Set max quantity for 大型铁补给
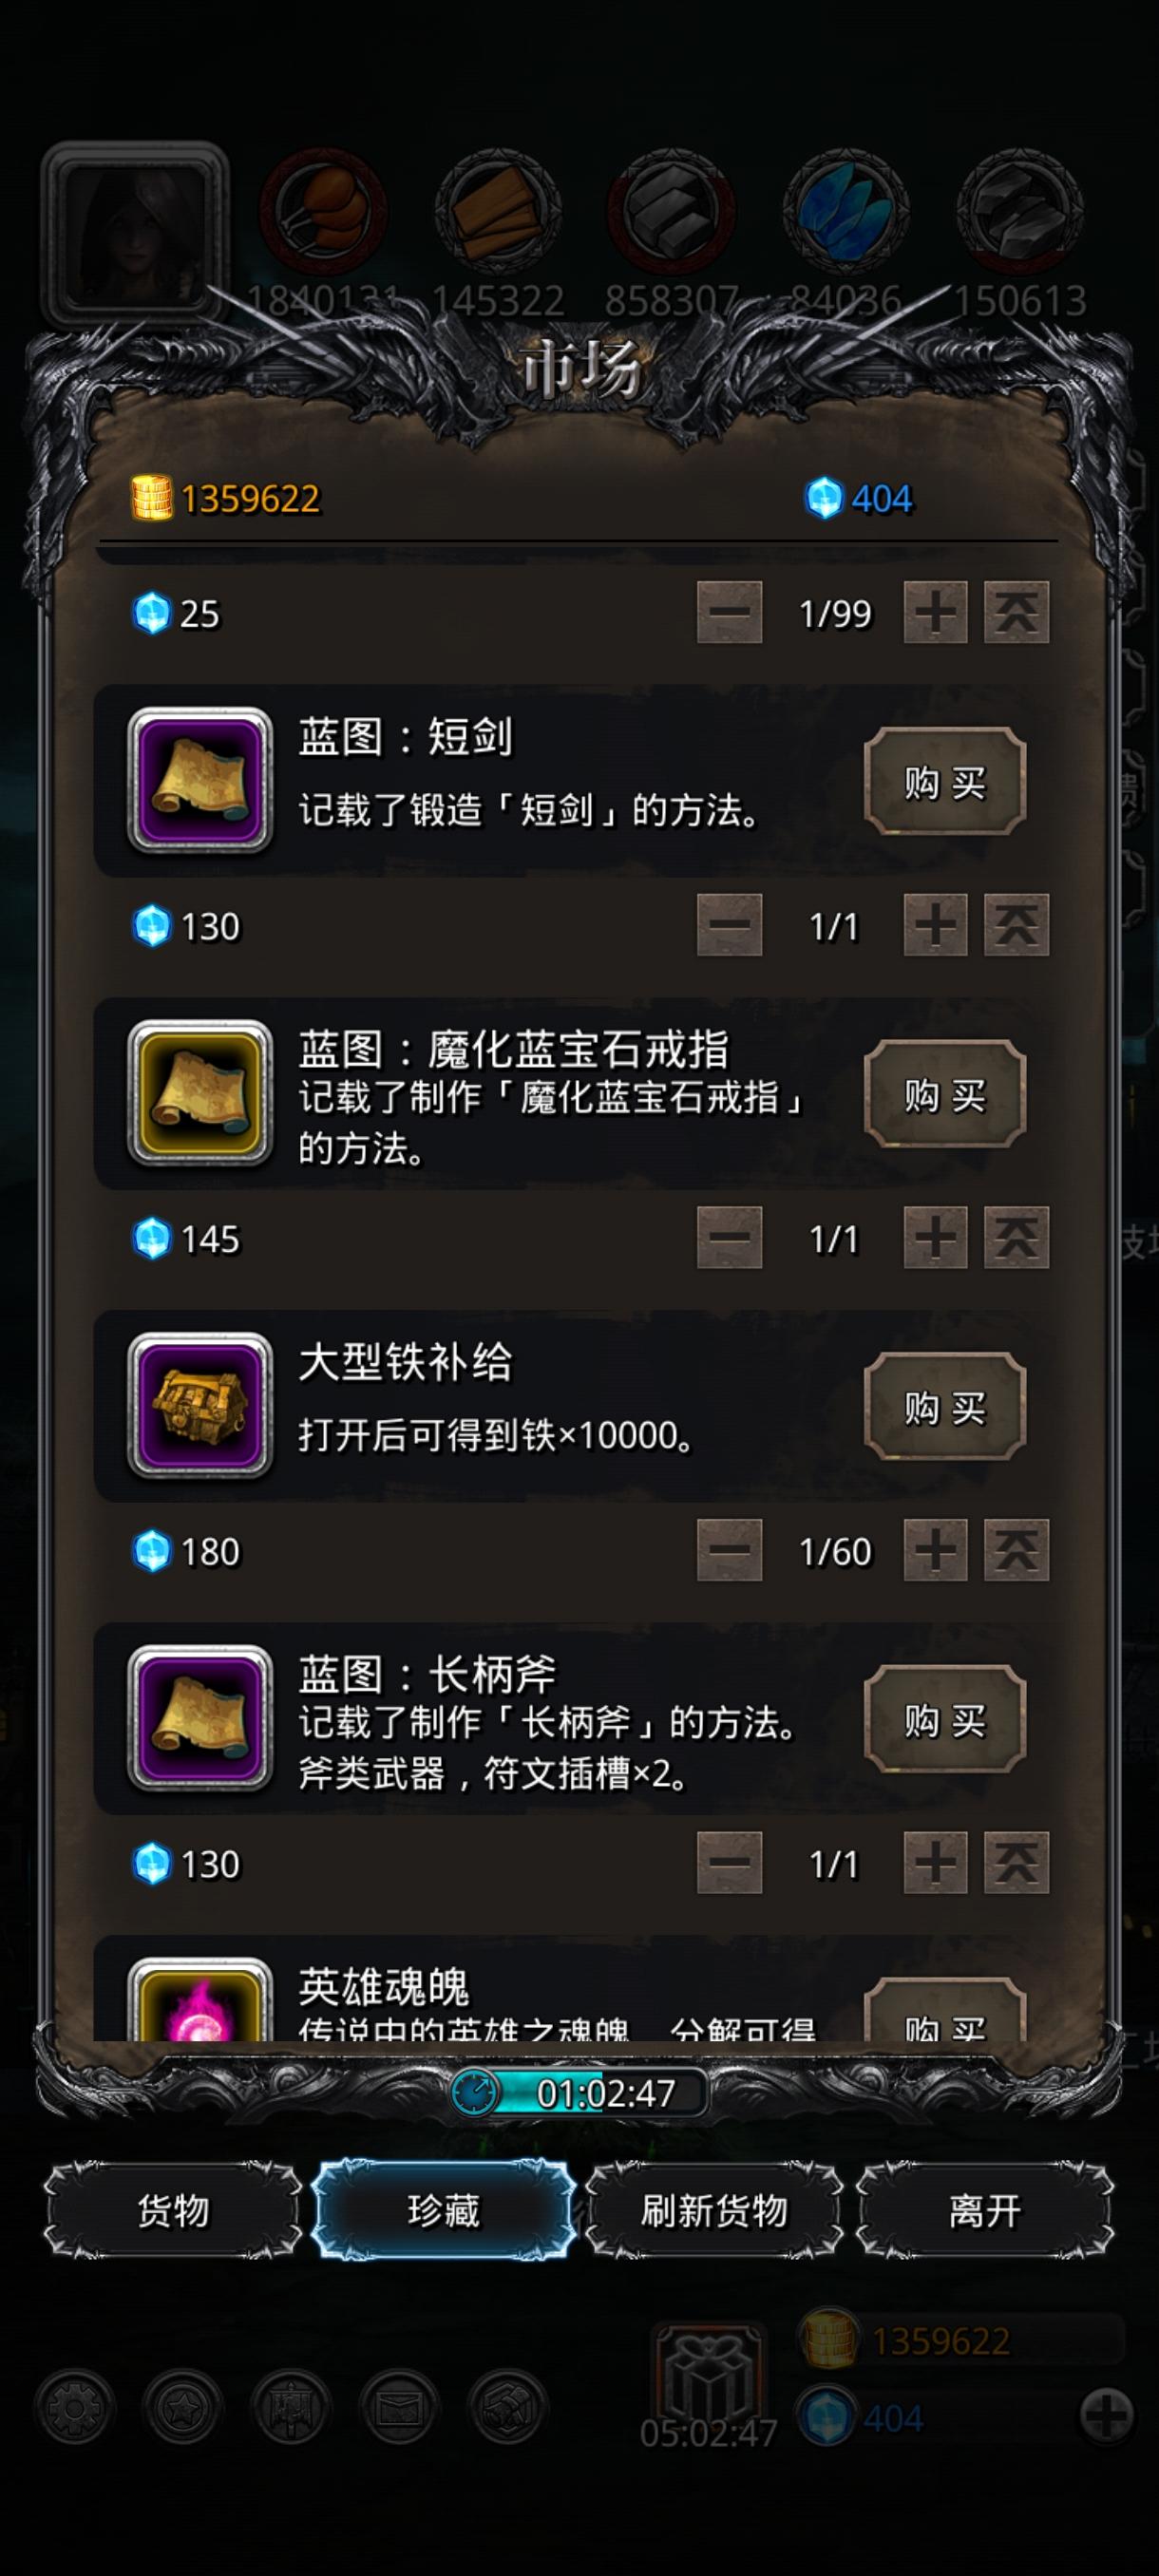This screenshot has width=1159, height=2576. tap(1016, 1550)
